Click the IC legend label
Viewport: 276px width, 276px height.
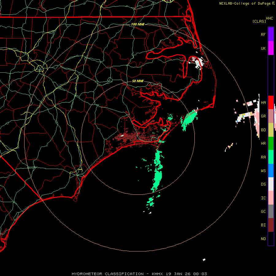coord(263,198)
